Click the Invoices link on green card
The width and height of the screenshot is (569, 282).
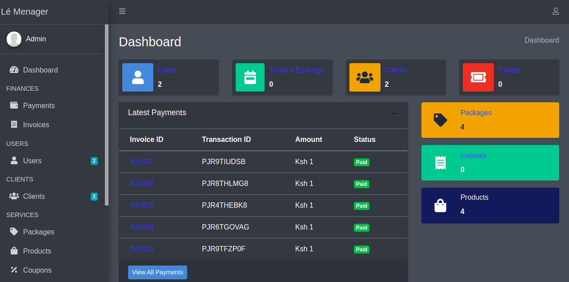pyautogui.click(x=473, y=155)
